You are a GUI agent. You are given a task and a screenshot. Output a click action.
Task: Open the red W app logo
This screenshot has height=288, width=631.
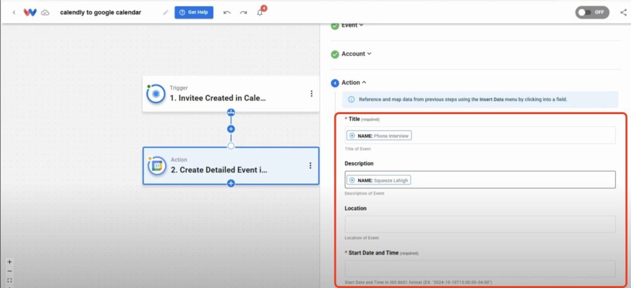[30, 12]
